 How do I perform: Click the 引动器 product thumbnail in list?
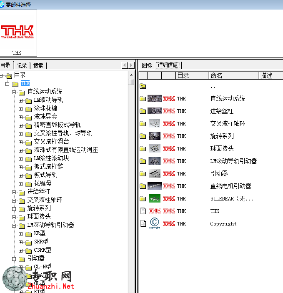coord(154,173)
